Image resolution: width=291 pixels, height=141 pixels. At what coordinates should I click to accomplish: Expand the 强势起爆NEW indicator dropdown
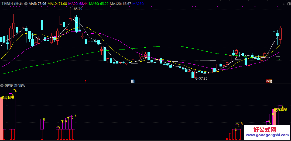(x=2, y=86)
